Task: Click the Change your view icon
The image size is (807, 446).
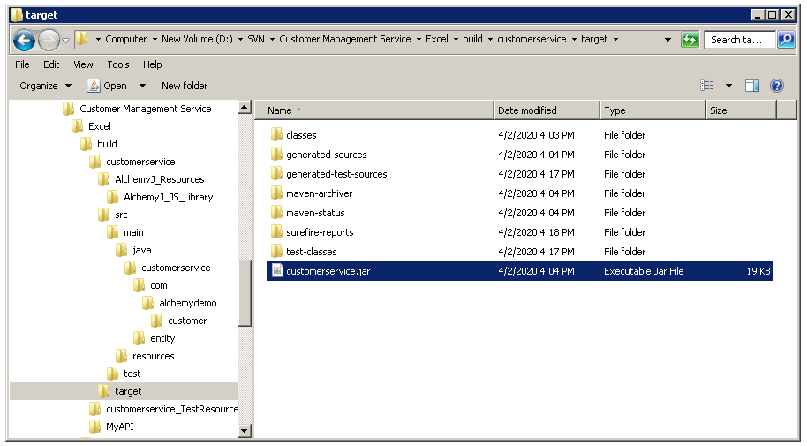Action: (707, 86)
